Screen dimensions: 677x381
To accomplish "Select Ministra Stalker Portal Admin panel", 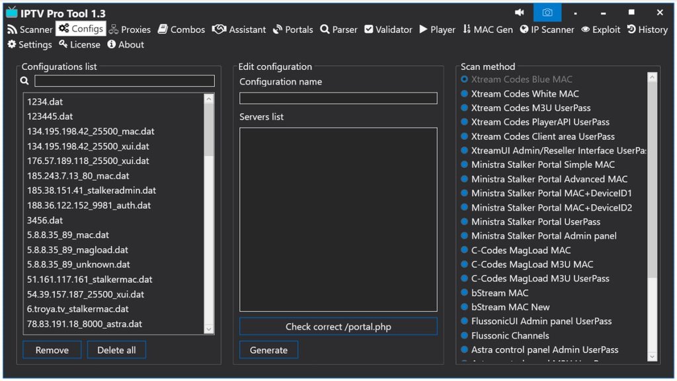I will pos(538,236).
